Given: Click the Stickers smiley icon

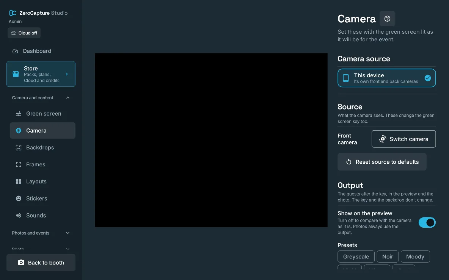Looking at the screenshot, I should tap(19, 199).
